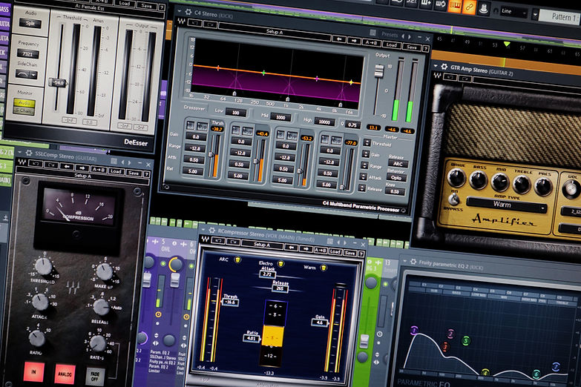Toggle the ANALOG button on SSLComp
This screenshot has height=387, width=581.
click(65, 374)
